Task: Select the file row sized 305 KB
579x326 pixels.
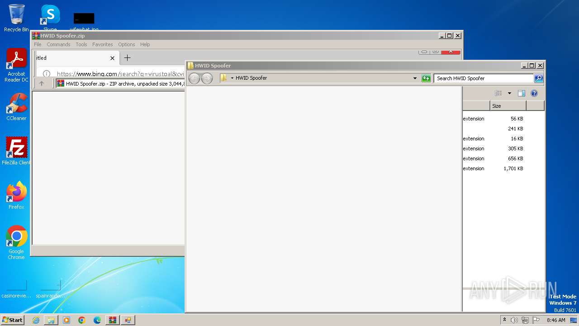Action: (503, 149)
